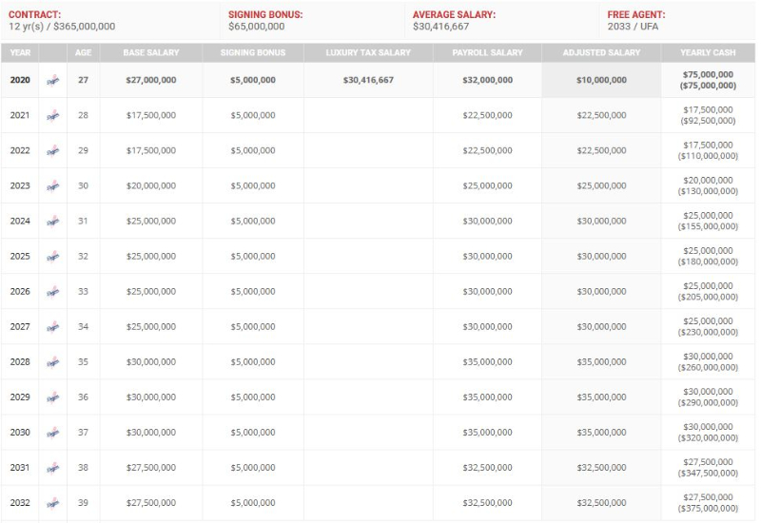
Task: Click the BASE SALARY column header
Action: click(x=151, y=52)
